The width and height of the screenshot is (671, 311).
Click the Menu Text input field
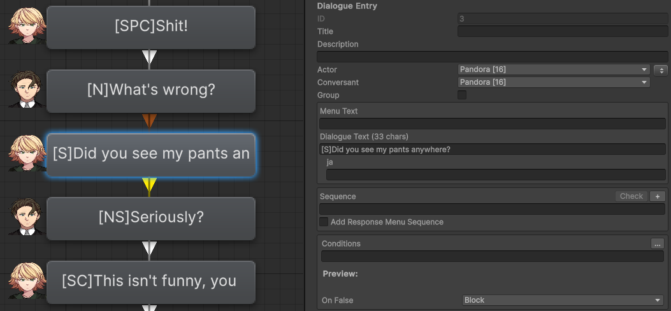pyautogui.click(x=492, y=124)
